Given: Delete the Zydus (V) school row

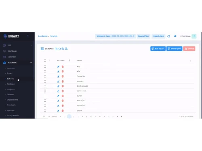Looking at the screenshot, I should [63, 101].
